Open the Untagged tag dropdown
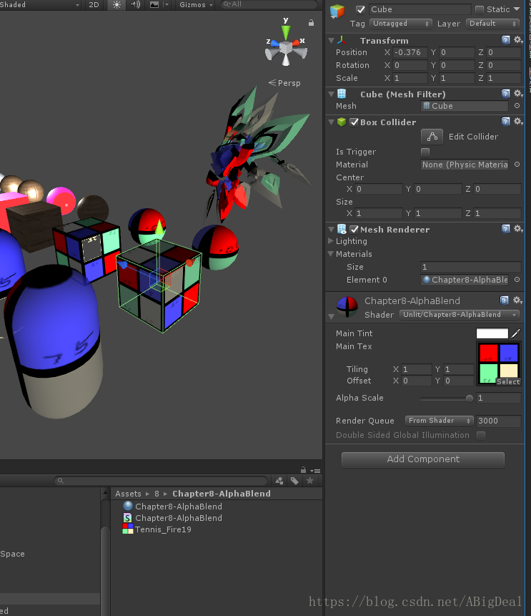Viewport: 531px width, 616px height. [400, 24]
